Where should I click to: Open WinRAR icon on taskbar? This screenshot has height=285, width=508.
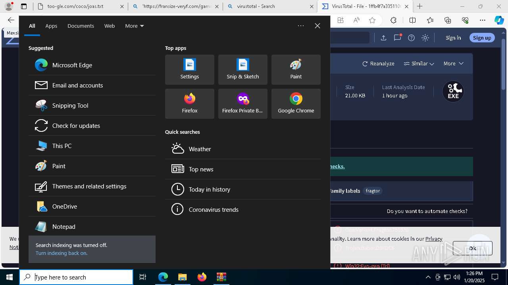coord(221,277)
